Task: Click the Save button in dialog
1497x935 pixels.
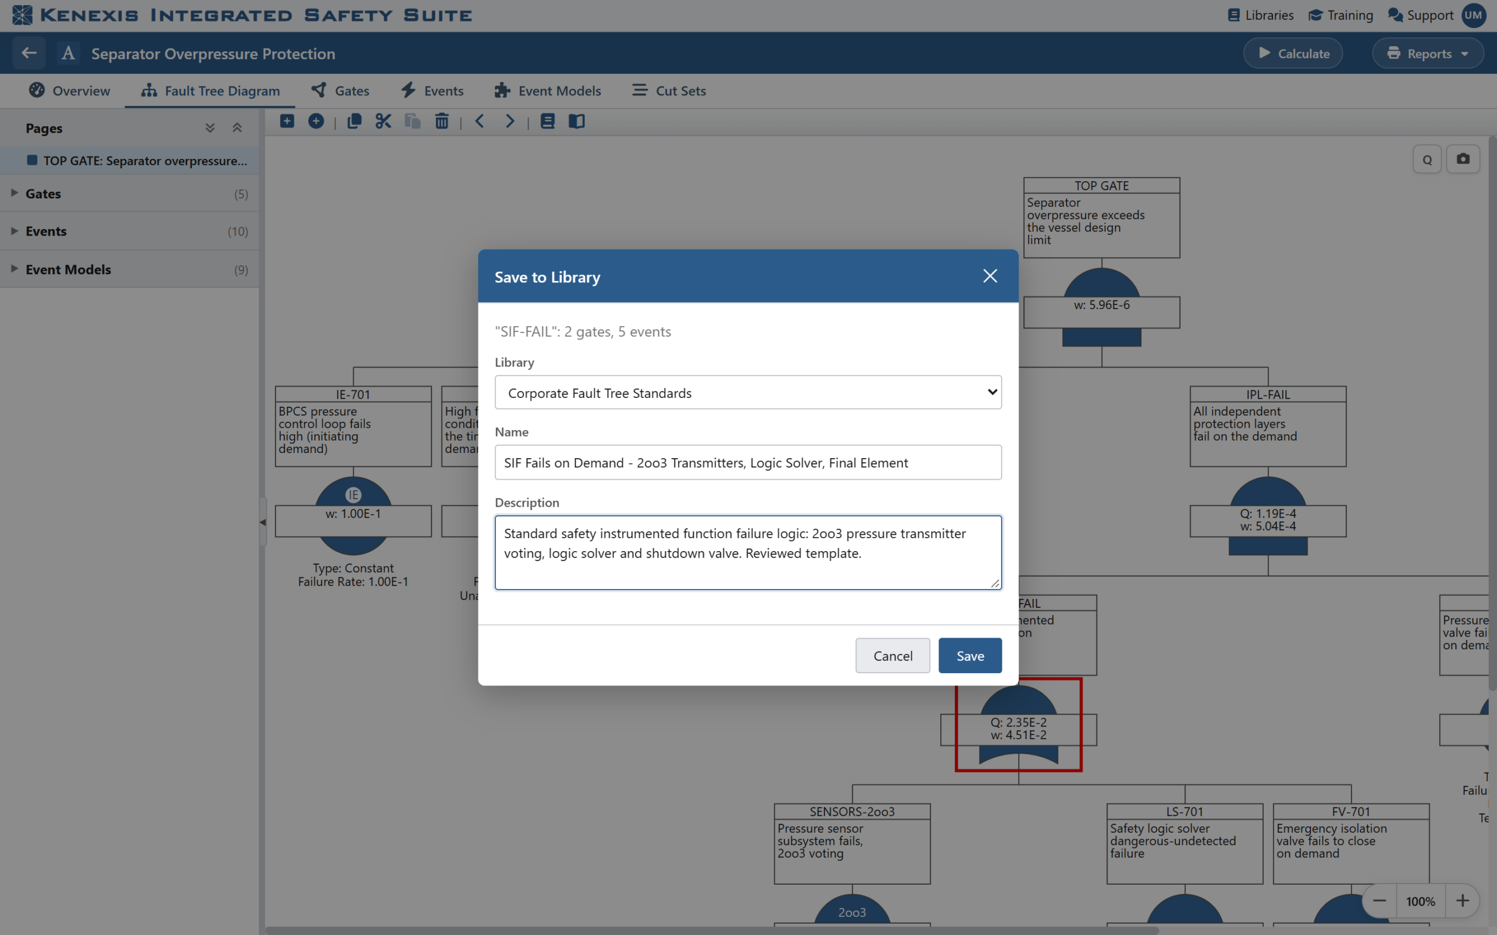Action: click(x=970, y=656)
